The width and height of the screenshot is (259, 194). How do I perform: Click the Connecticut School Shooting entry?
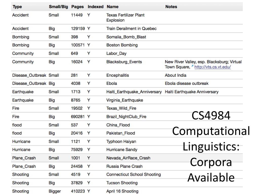(x=133, y=175)
